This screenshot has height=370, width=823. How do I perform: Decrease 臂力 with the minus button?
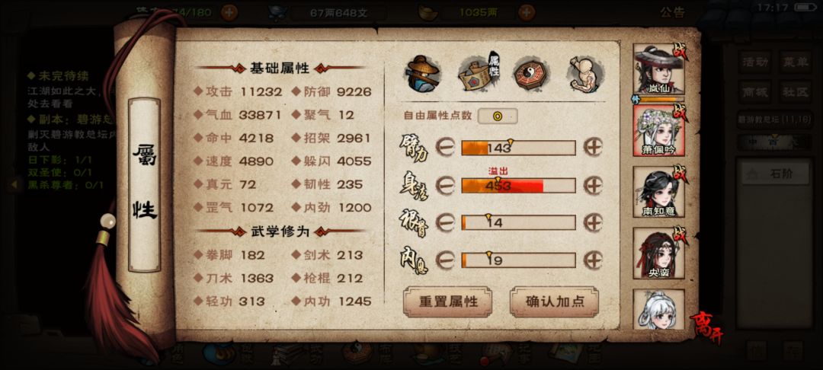[445, 147]
